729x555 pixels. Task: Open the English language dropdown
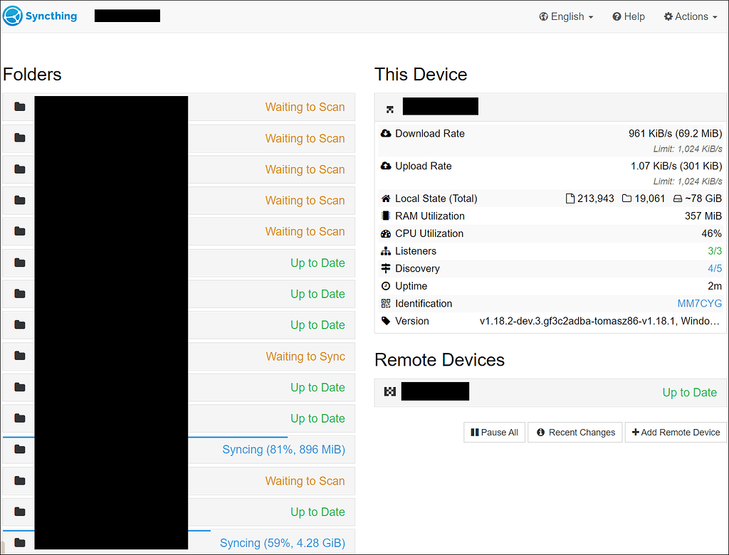[x=566, y=16]
